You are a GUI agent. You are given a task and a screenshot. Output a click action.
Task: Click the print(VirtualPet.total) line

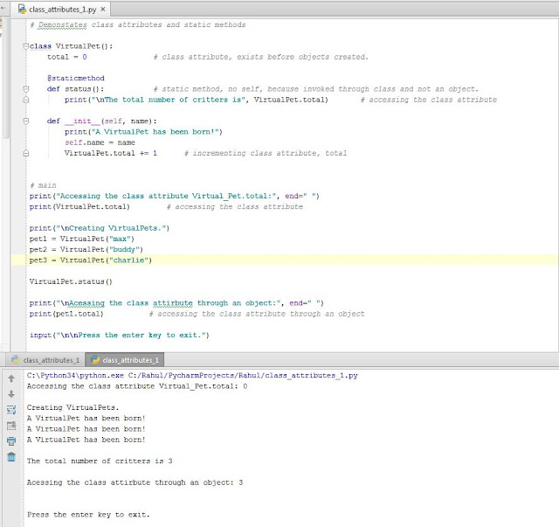pyautogui.click(x=79, y=206)
